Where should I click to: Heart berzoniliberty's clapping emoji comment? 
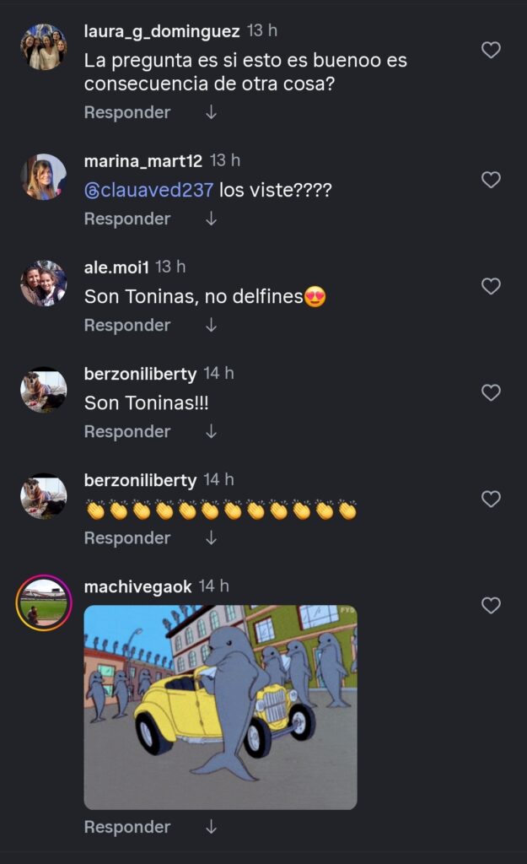pyautogui.click(x=491, y=499)
